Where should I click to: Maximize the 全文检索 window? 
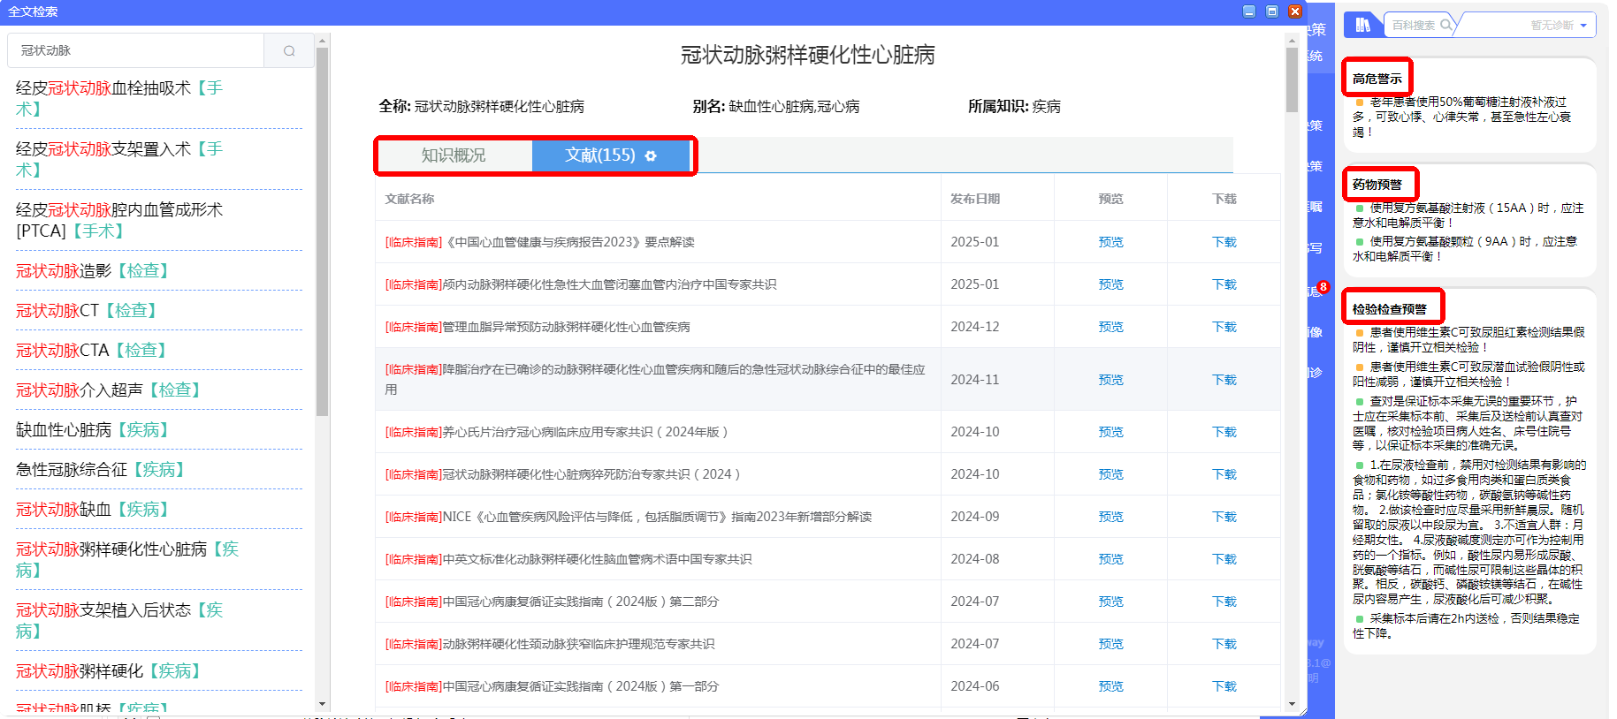(x=1272, y=11)
